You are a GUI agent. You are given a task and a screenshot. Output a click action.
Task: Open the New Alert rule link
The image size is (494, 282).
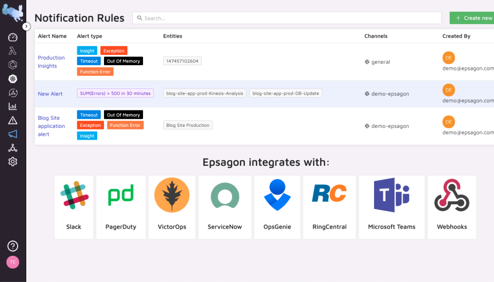(50, 94)
